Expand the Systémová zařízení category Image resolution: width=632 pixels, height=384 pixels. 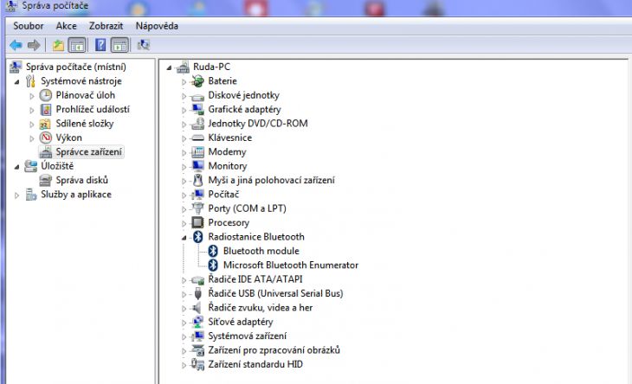pyautogui.click(x=184, y=337)
